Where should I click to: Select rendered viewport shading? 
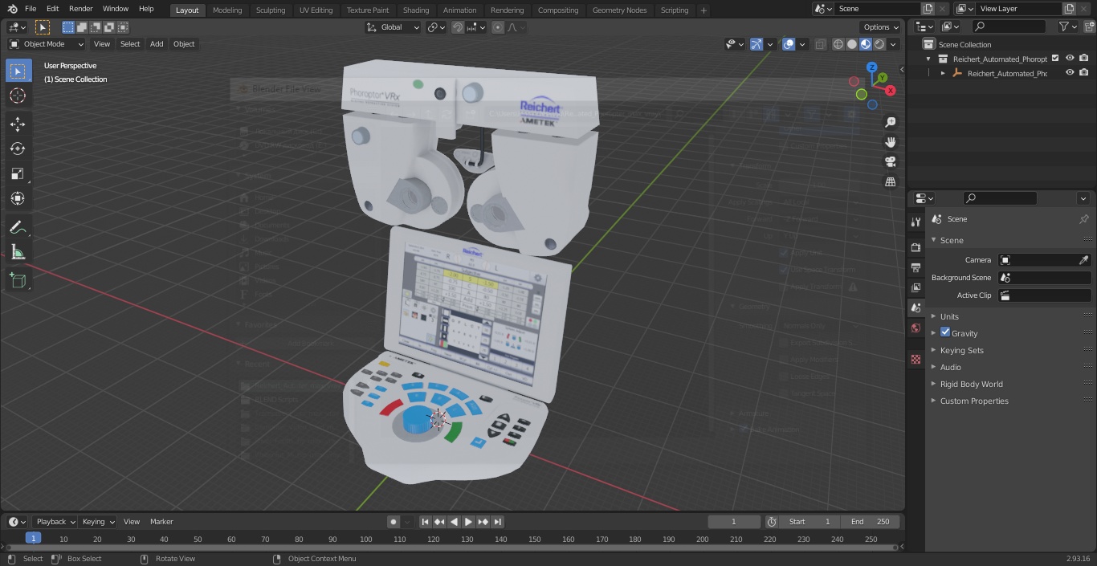click(x=879, y=44)
